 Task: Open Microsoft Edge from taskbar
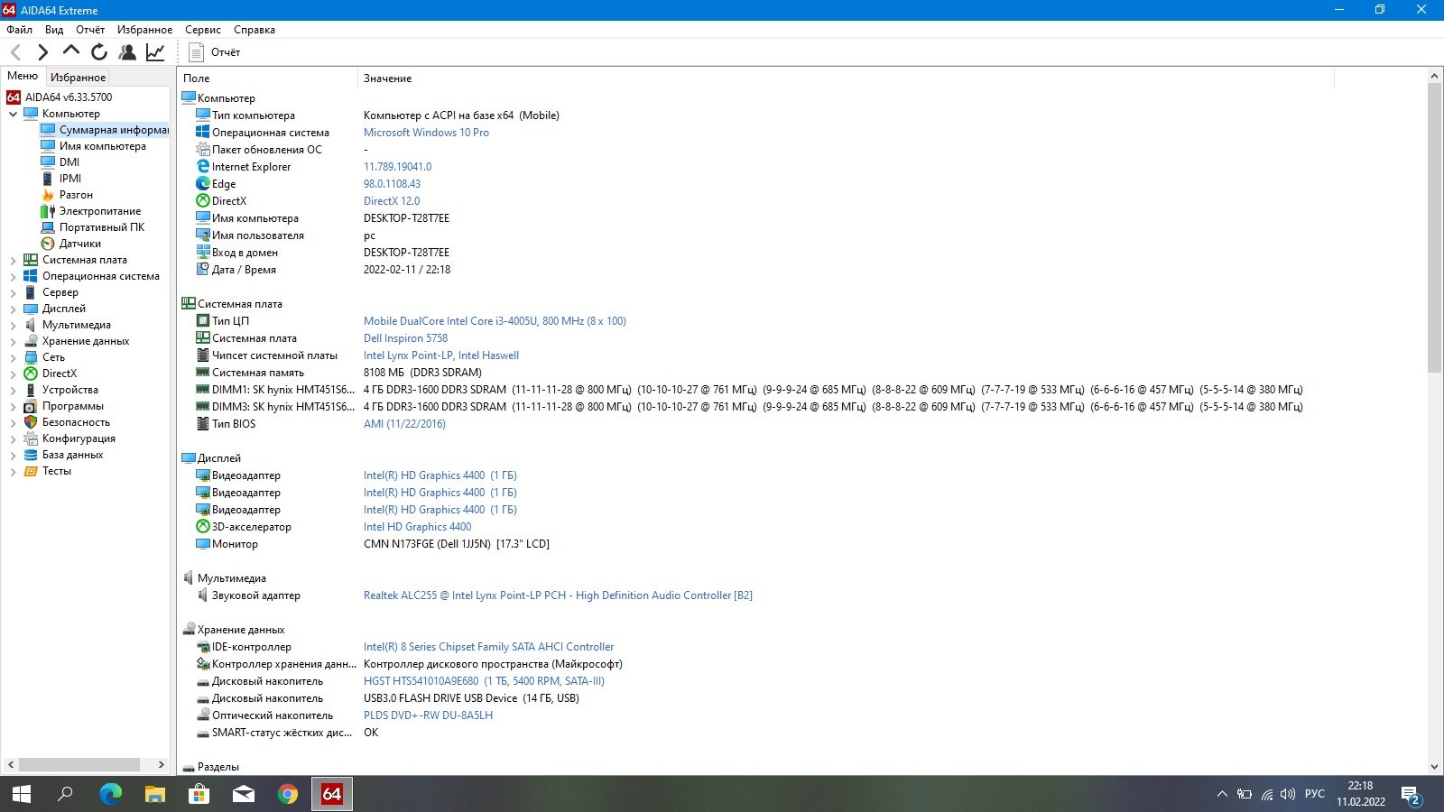(110, 794)
